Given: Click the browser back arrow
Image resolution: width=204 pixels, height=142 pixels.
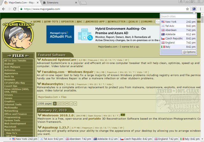Looking at the screenshot, I should point(3,9).
